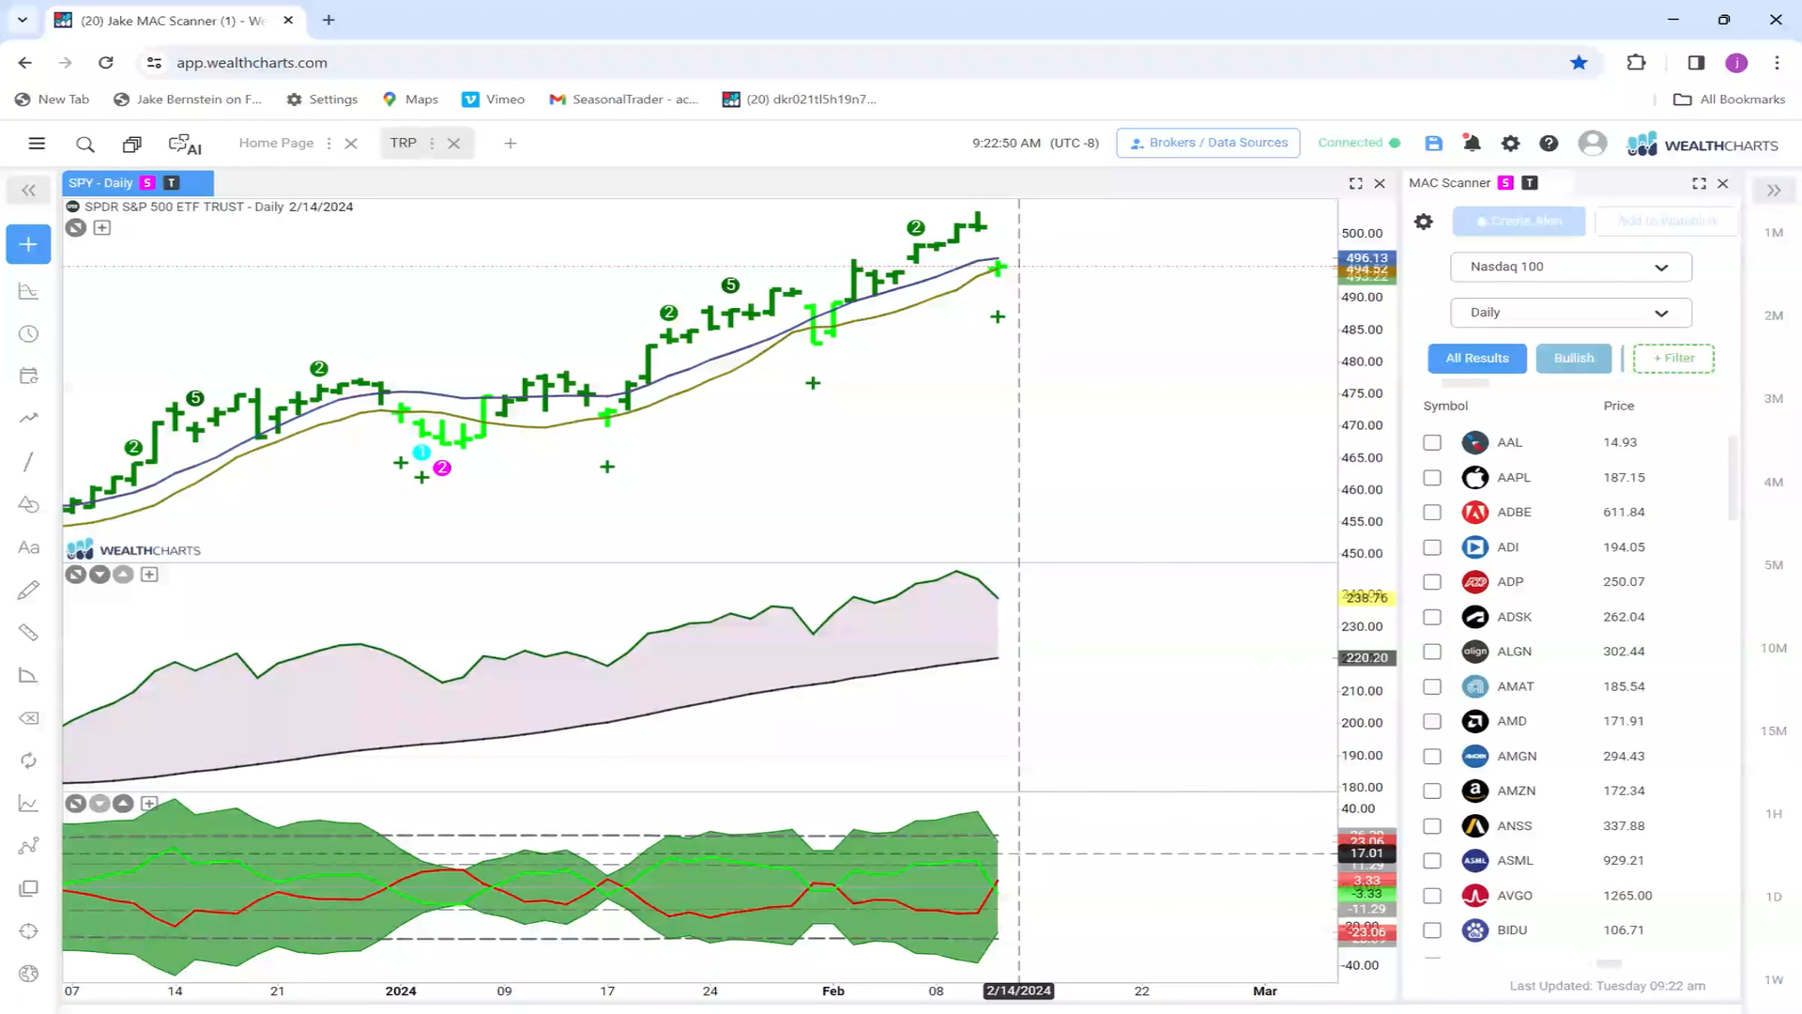Open the user account avatar
1802x1014 pixels.
pyautogui.click(x=1592, y=143)
